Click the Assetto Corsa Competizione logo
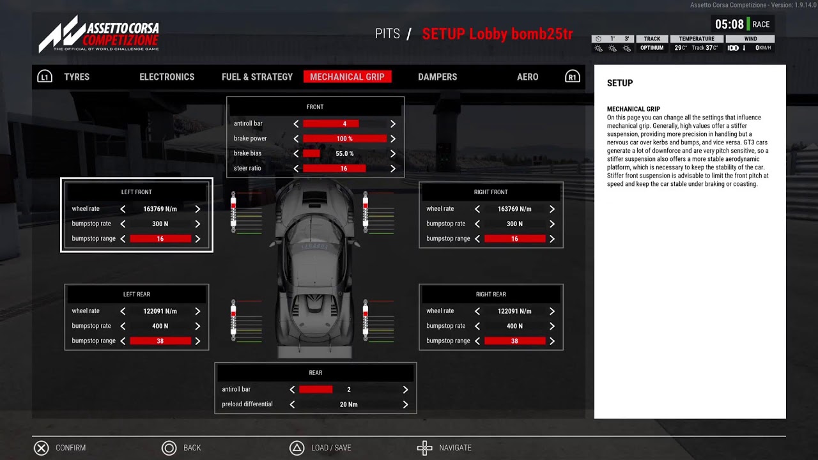The width and height of the screenshot is (818, 460). point(99,35)
